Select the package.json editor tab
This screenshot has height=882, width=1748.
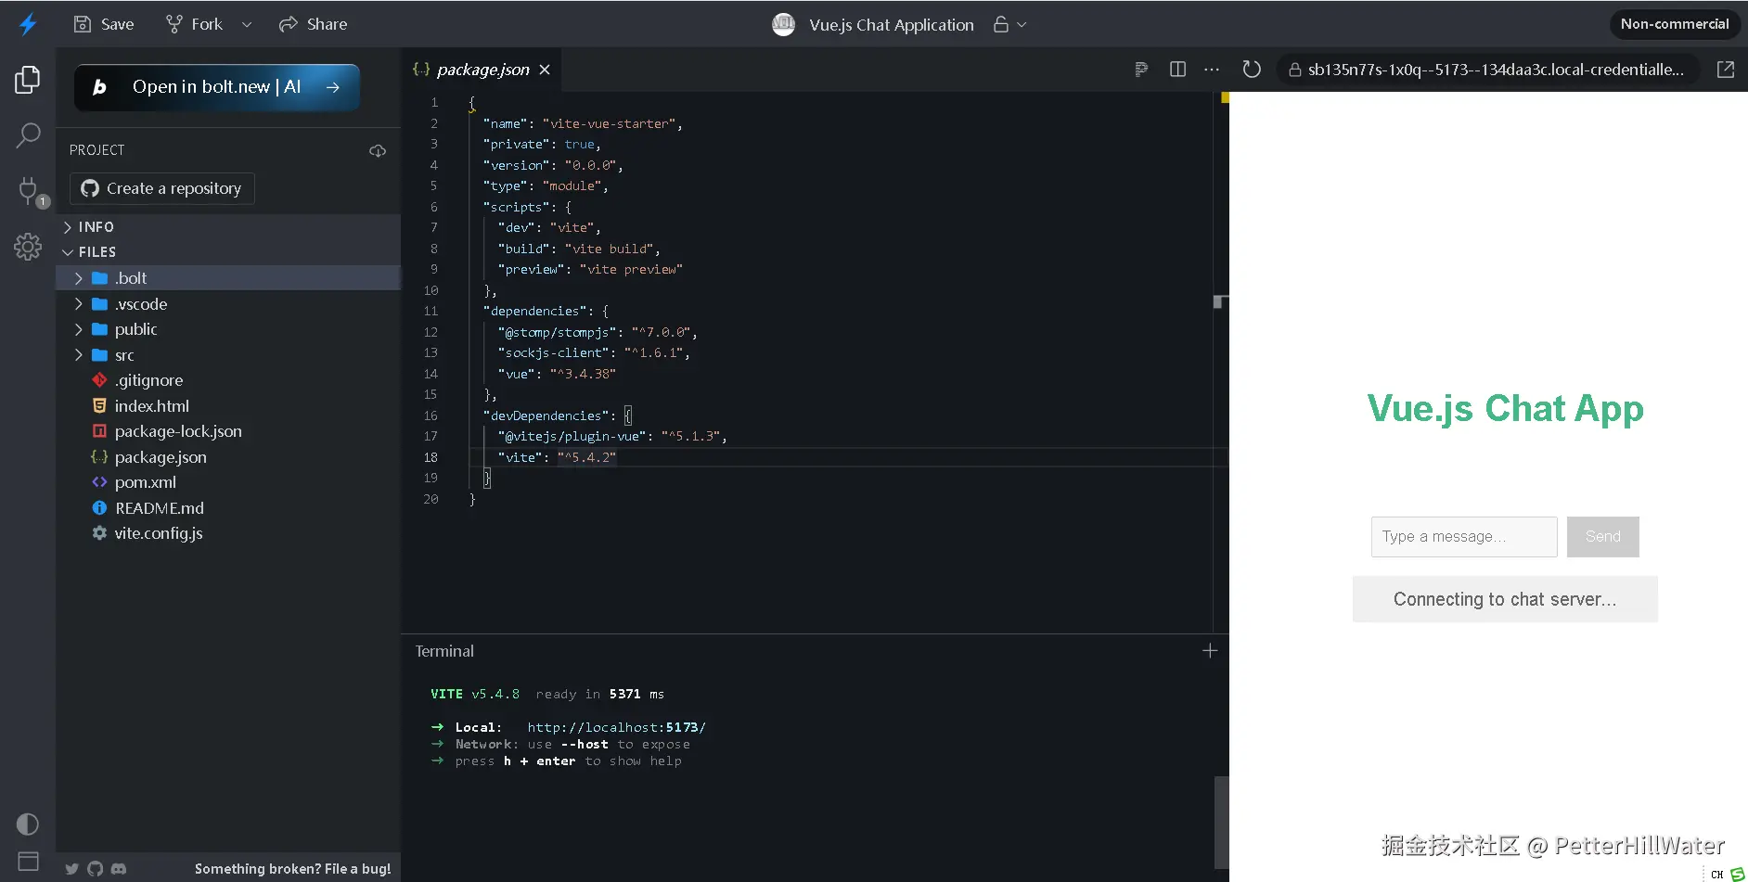pyautogui.click(x=482, y=70)
